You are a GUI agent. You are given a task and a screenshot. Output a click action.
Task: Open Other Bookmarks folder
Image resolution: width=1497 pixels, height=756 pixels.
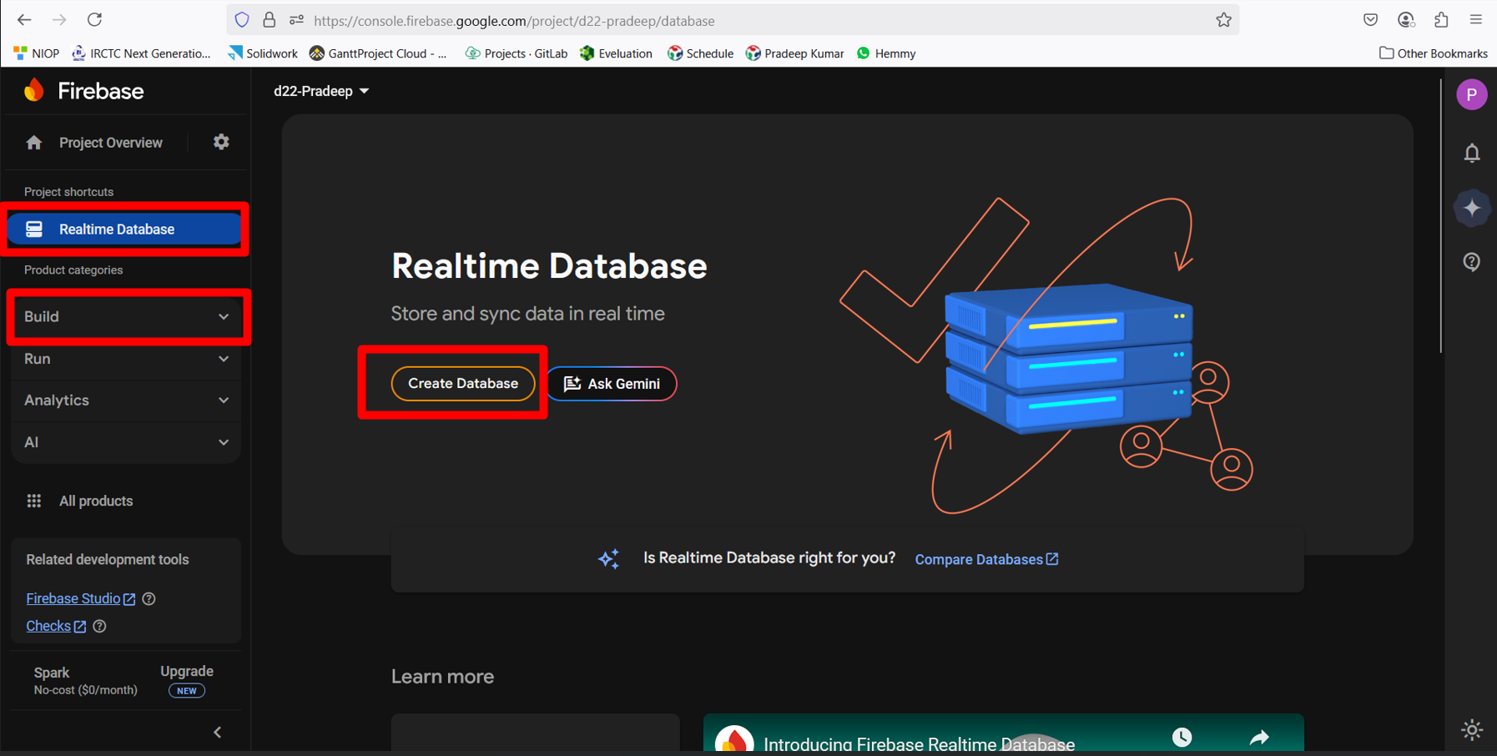pos(1433,53)
